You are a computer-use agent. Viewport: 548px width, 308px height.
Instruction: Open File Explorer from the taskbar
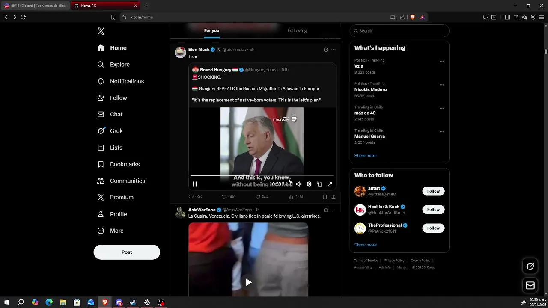point(63,302)
